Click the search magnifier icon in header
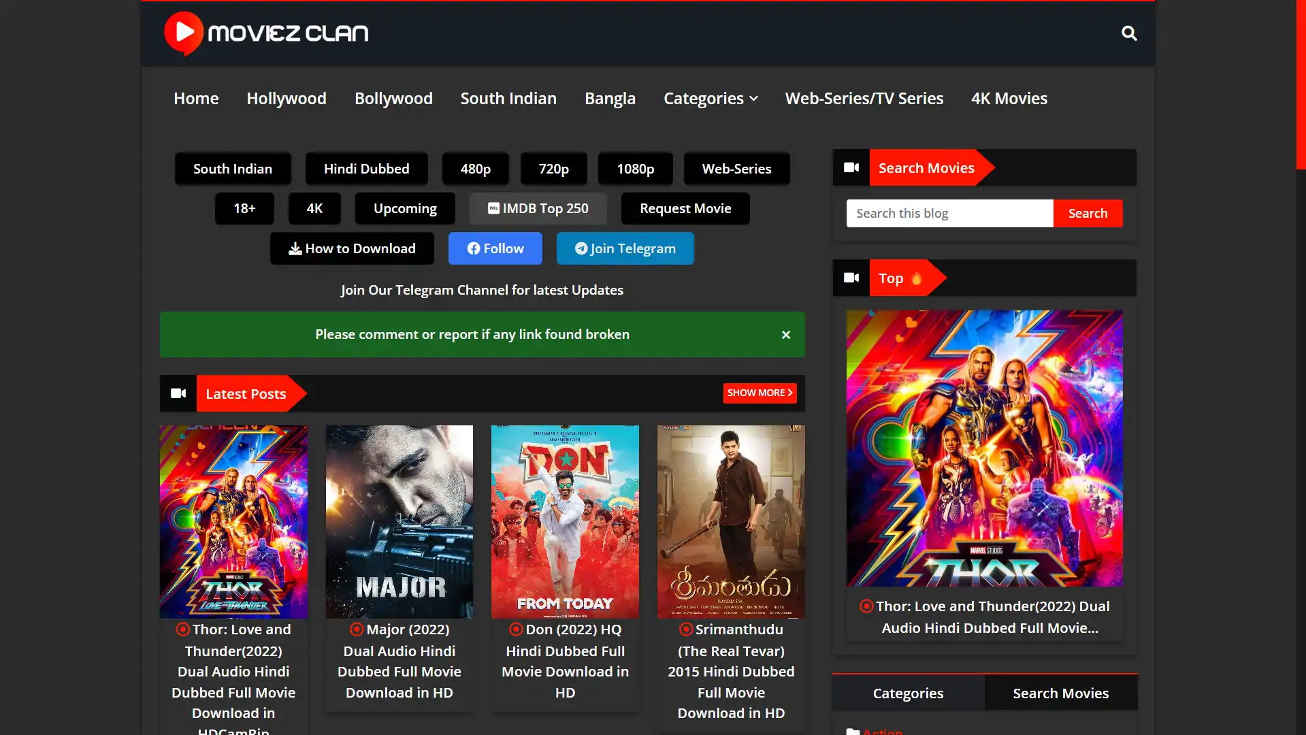 (x=1129, y=33)
